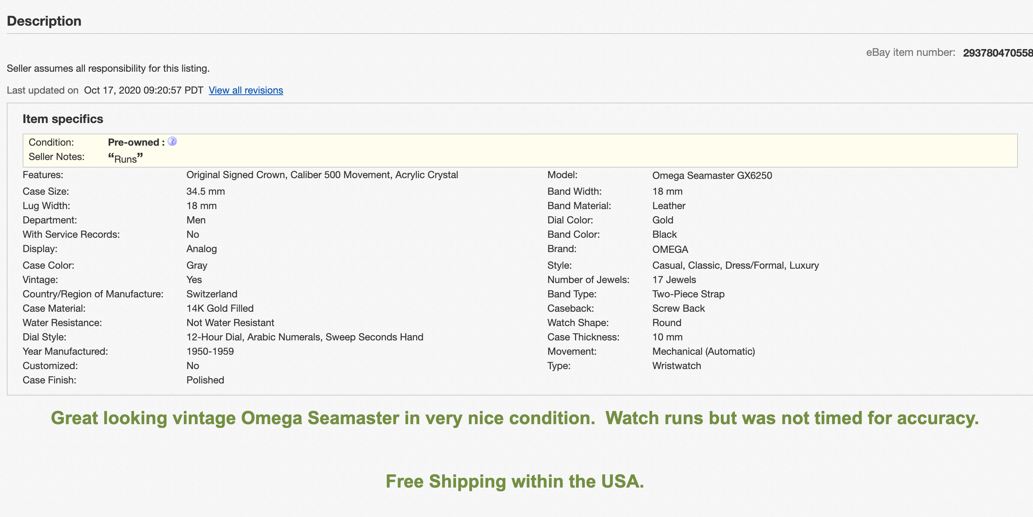Click the Seller assumes all responsibility text
Screen dimensions: 1033x517
[108, 68]
